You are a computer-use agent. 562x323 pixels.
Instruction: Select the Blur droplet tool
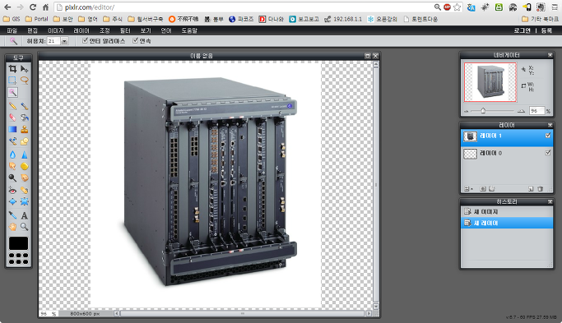[12, 155]
